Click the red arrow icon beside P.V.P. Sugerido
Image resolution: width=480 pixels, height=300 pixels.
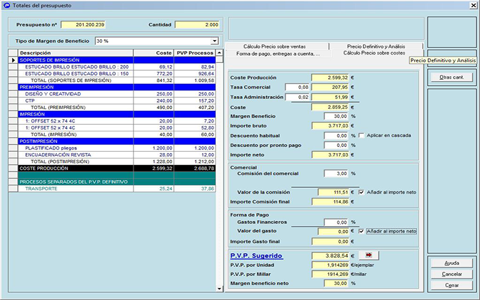[x=368, y=255]
